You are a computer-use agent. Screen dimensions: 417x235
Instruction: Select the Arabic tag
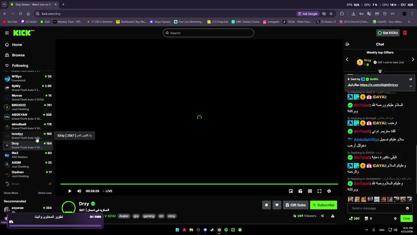click(x=124, y=216)
